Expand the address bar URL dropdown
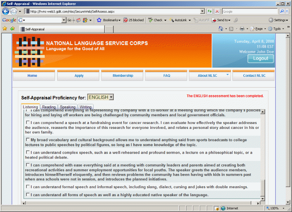 click(202, 11)
